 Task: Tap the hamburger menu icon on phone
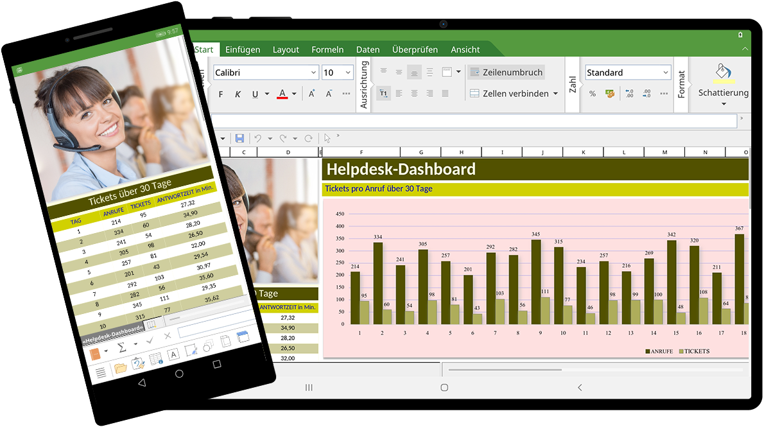click(x=101, y=372)
